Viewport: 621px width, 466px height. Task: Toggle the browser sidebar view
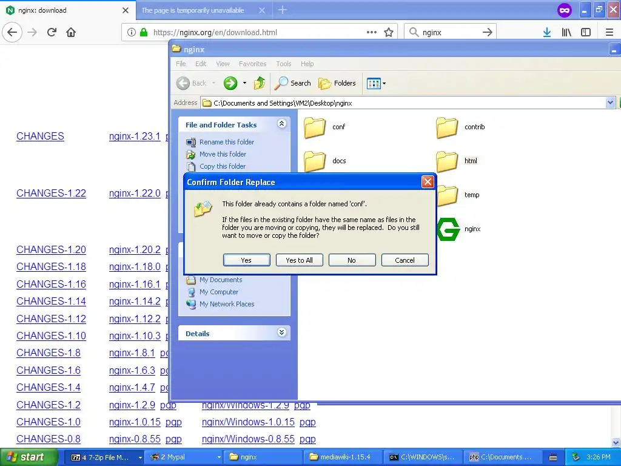coord(586,32)
